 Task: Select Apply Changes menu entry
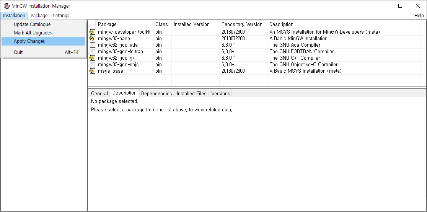[43, 41]
